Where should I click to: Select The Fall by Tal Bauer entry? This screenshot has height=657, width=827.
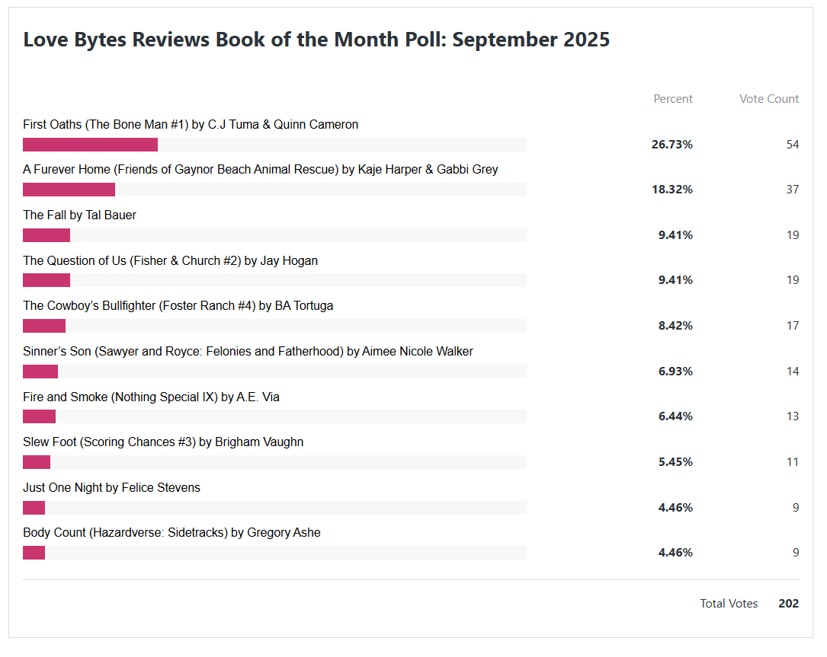coord(79,215)
